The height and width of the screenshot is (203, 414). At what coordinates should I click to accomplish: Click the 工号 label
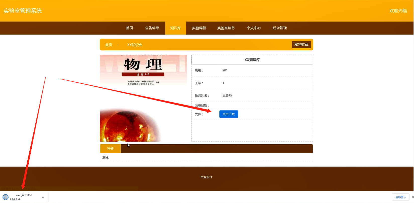(x=199, y=83)
